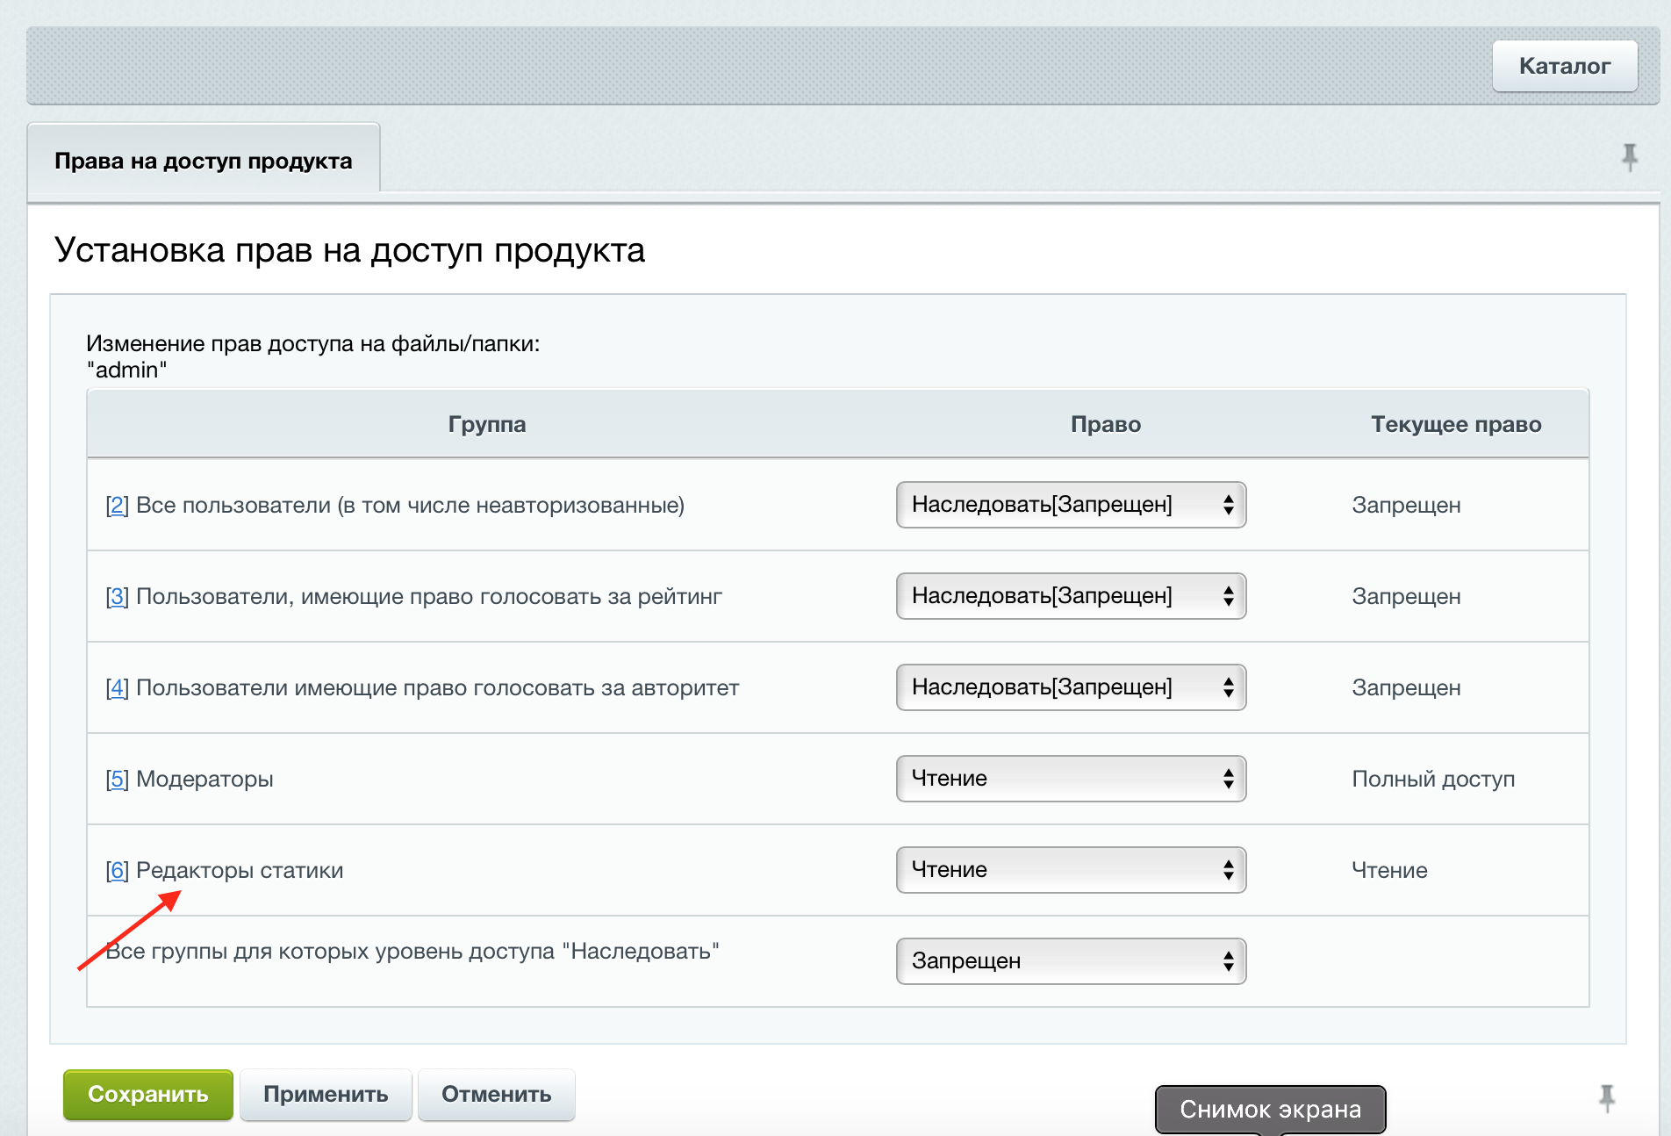Click the Отменить button
Image resolution: width=1671 pixels, height=1136 pixels.
click(496, 1095)
